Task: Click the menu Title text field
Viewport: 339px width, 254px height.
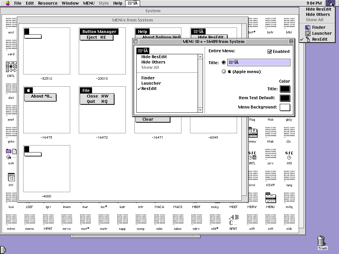Action: (x=259, y=63)
